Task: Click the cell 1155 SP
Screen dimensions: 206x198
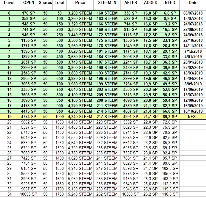Action: [28, 40]
